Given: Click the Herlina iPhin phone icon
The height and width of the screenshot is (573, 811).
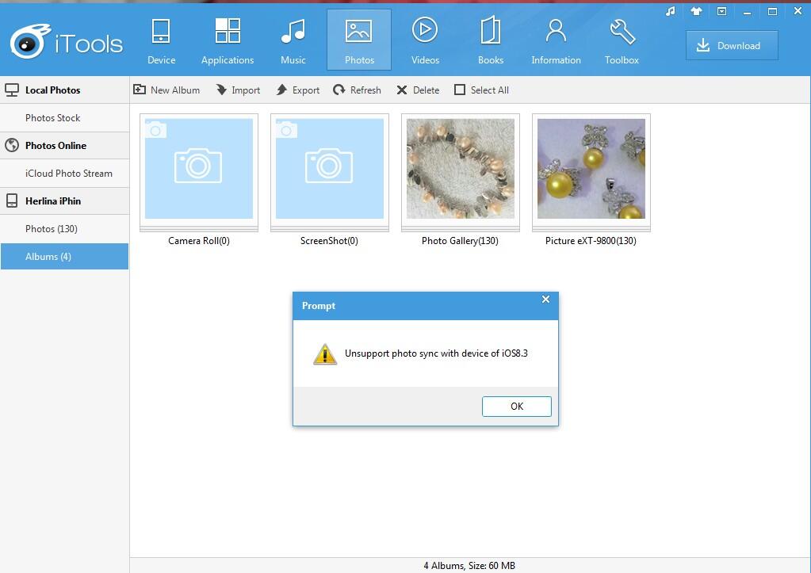Looking at the screenshot, I should (12, 201).
